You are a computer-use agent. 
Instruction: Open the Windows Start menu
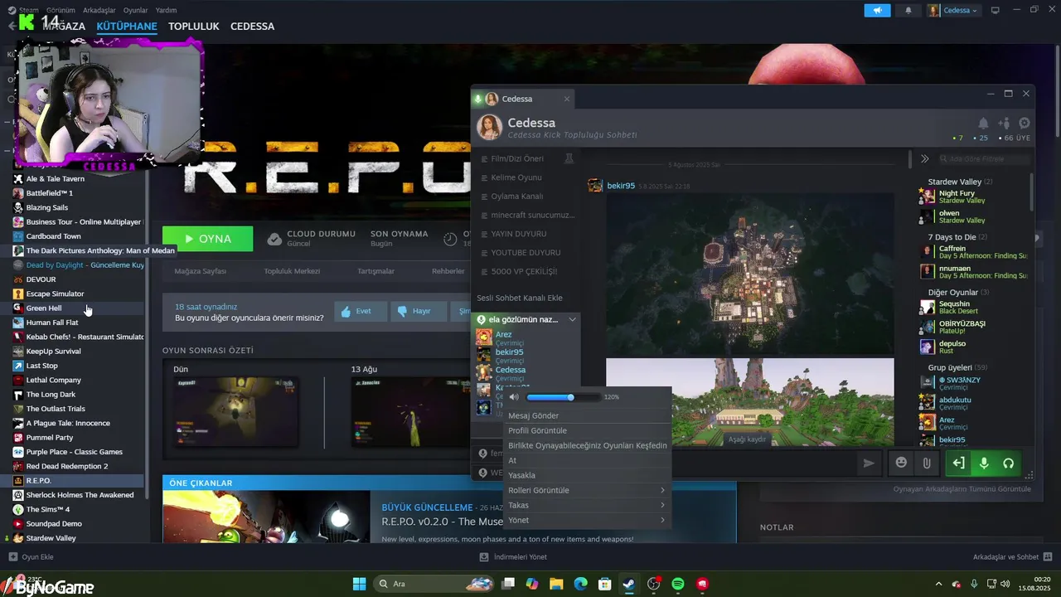pyautogui.click(x=359, y=584)
